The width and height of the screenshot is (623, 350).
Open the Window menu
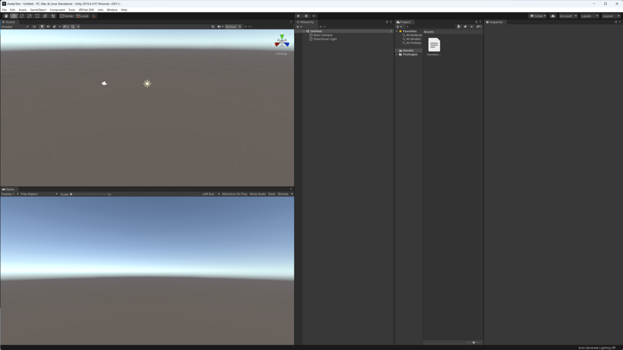pos(112,10)
